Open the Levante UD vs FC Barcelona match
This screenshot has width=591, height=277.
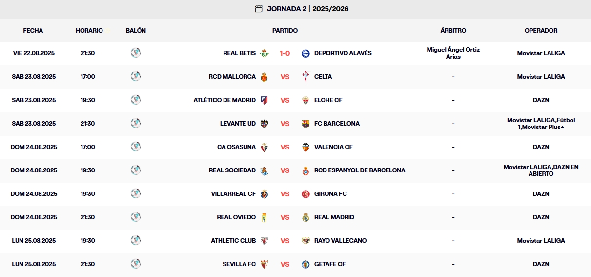pos(285,124)
